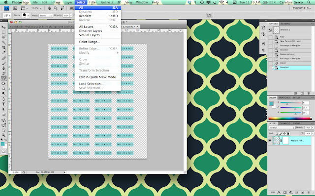
Task: Toggle lock transparent pixels
Action: click(277, 133)
